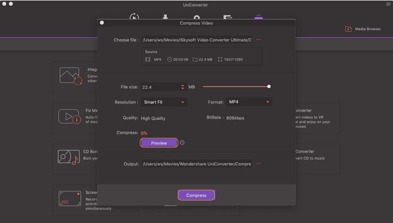
Task: Open Media Browser folder icon
Action: [x=348, y=29]
